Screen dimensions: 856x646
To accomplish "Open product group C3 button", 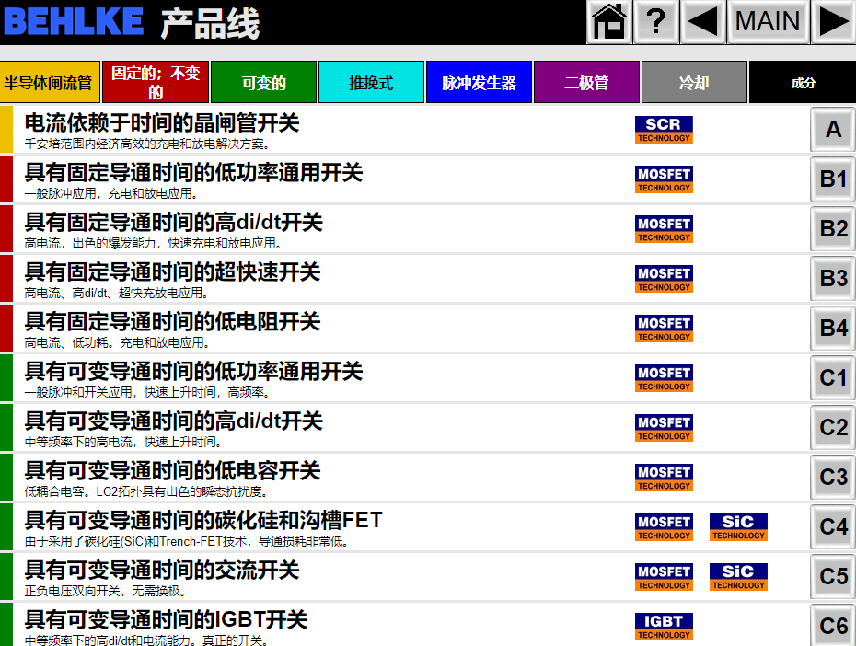I will (x=833, y=478).
